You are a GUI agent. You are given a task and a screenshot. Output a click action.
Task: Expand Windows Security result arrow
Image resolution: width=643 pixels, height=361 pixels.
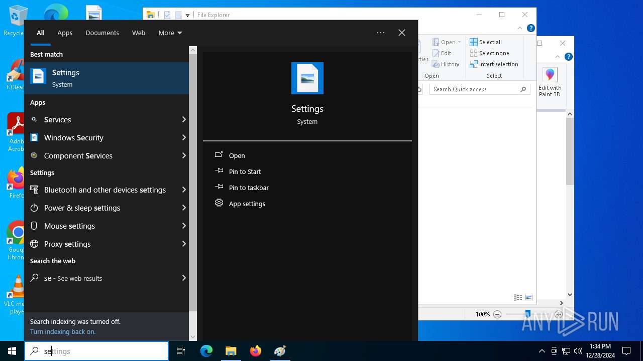click(184, 137)
